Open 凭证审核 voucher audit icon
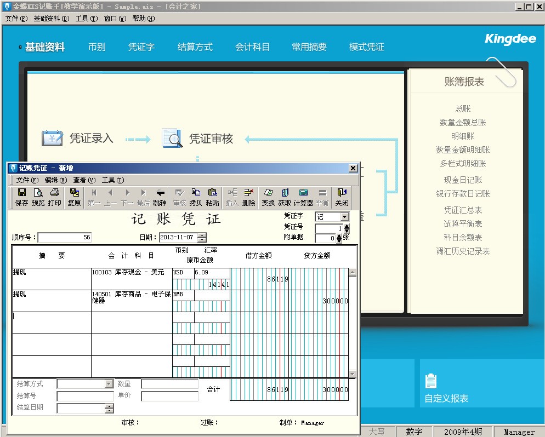This screenshot has height=437, width=545. click(x=172, y=138)
